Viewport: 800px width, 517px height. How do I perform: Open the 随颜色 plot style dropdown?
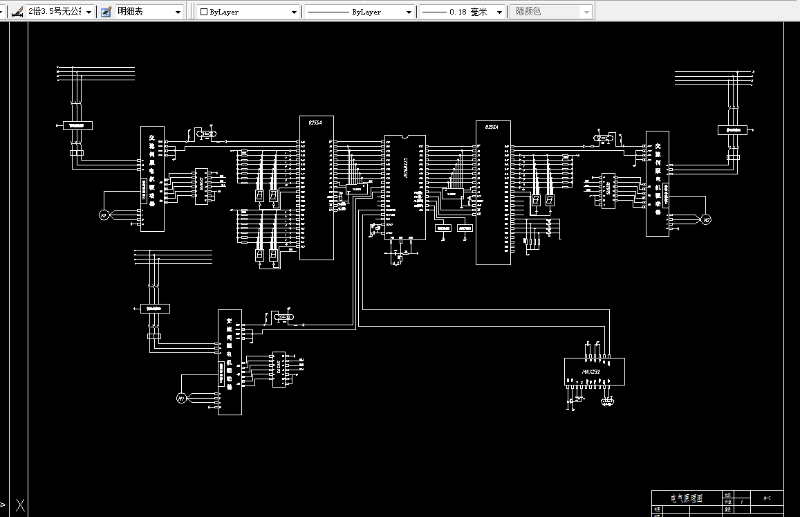586,12
